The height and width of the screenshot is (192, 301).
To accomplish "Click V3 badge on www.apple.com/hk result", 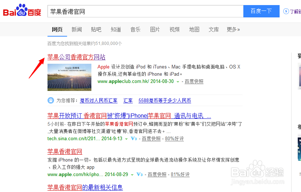I will click(139, 174).
